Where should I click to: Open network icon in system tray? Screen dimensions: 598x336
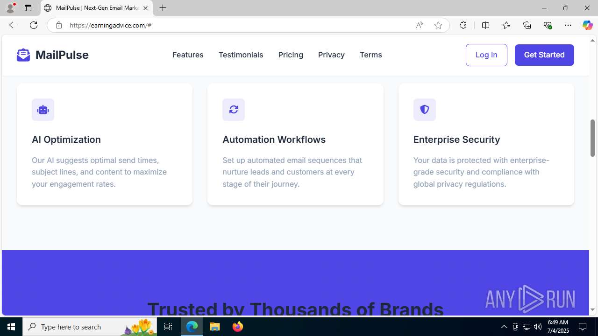click(527, 327)
